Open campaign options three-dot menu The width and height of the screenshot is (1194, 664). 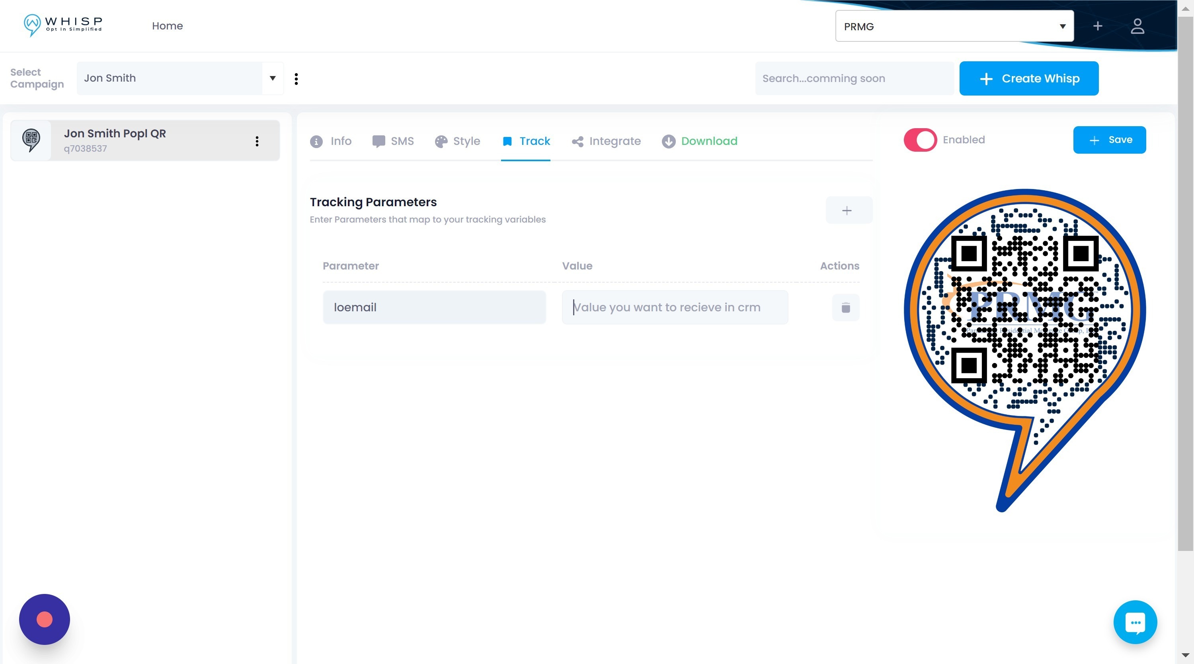coord(296,78)
